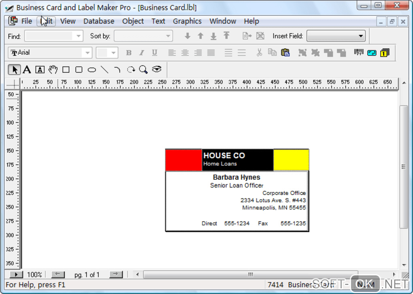This screenshot has height=294, width=413.
Task: Jump to last record arrow icon
Action: tap(213, 36)
